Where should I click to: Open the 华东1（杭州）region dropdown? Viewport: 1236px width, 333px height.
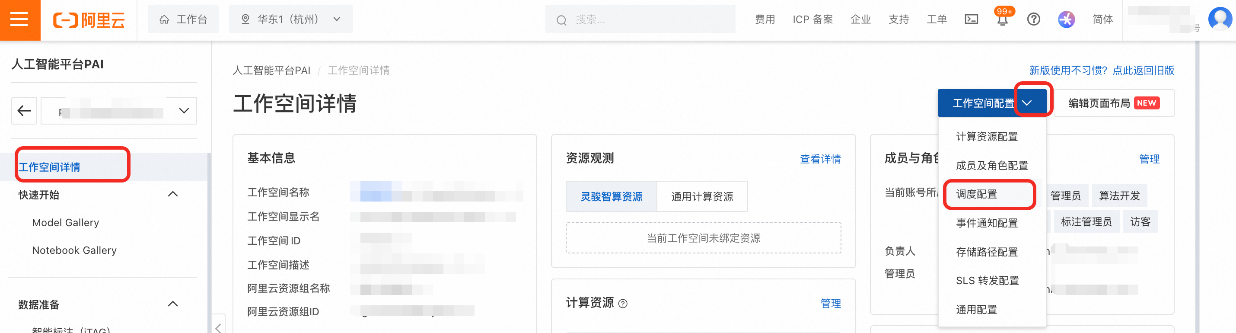click(290, 19)
